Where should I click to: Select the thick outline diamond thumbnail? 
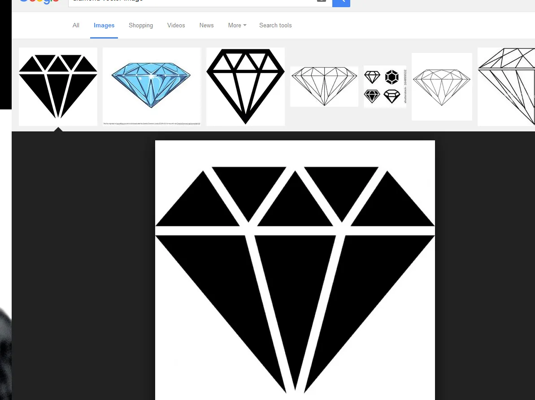coord(246,87)
